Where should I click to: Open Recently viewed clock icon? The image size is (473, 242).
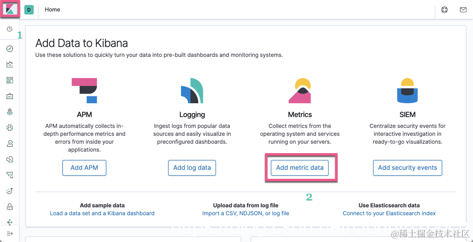[x=9, y=29]
